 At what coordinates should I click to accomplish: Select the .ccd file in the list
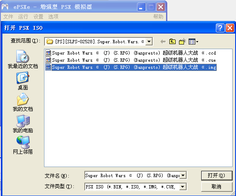click(131, 53)
